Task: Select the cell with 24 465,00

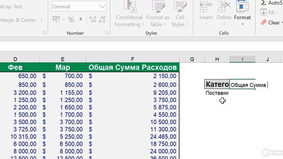Action: point(133,136)
